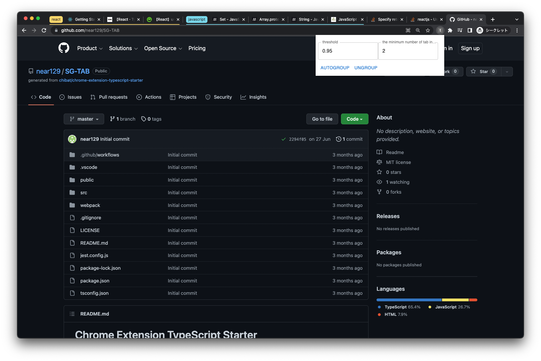Click Pricing in the header menu
This screenshot has width=541, height=361.
coord(197,48)
